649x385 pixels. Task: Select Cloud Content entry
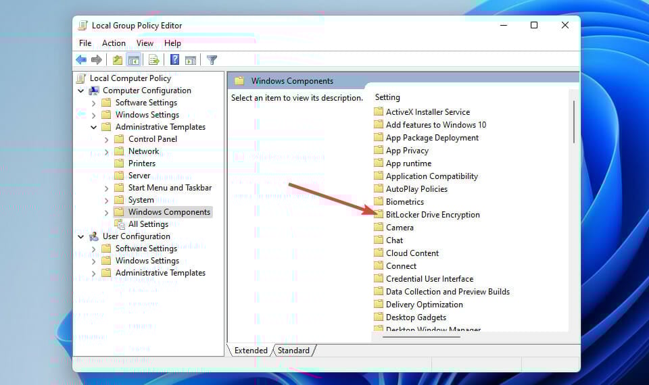click(x=412, y=253)
